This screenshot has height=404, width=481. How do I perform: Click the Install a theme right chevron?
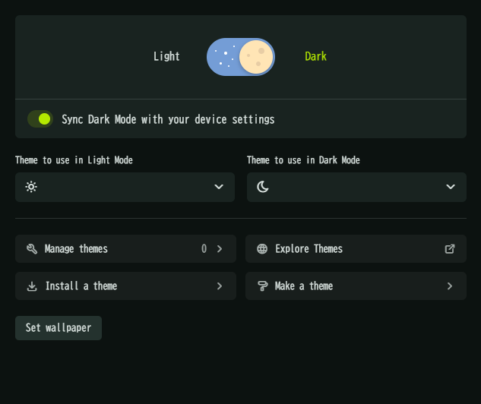(x=220, y=286)
